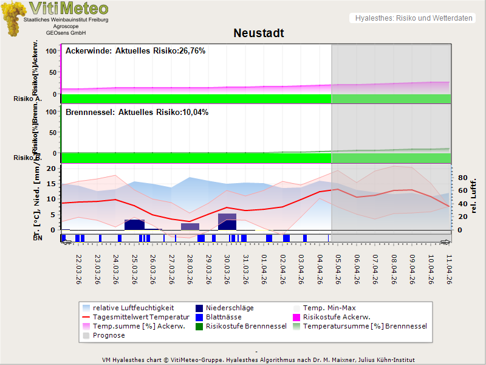Click the right scroll arrow below the chart

[x=447, y=242]
